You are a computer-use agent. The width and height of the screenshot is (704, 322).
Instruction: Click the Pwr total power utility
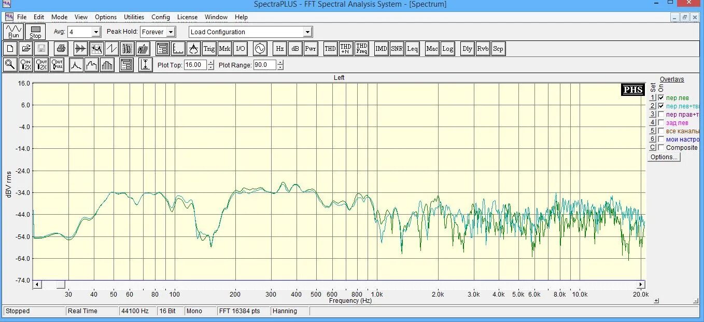pos(311,49)
